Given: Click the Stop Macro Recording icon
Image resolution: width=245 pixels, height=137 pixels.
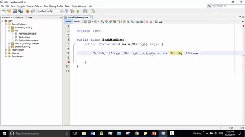Looking at the screenshot, I should (151, 22).
